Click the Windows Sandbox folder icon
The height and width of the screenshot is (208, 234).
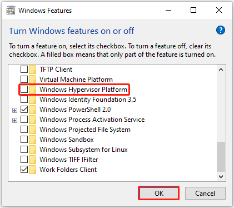pos(33,140)
